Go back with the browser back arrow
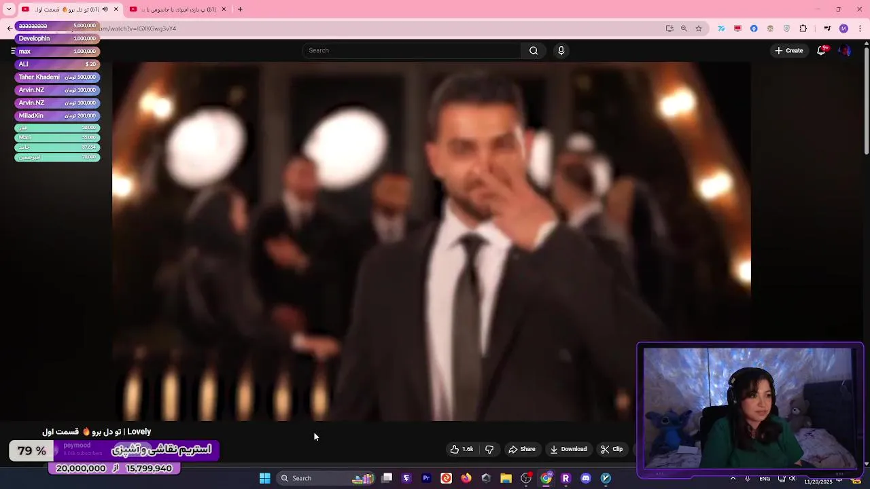 click(x=10, y=29)
